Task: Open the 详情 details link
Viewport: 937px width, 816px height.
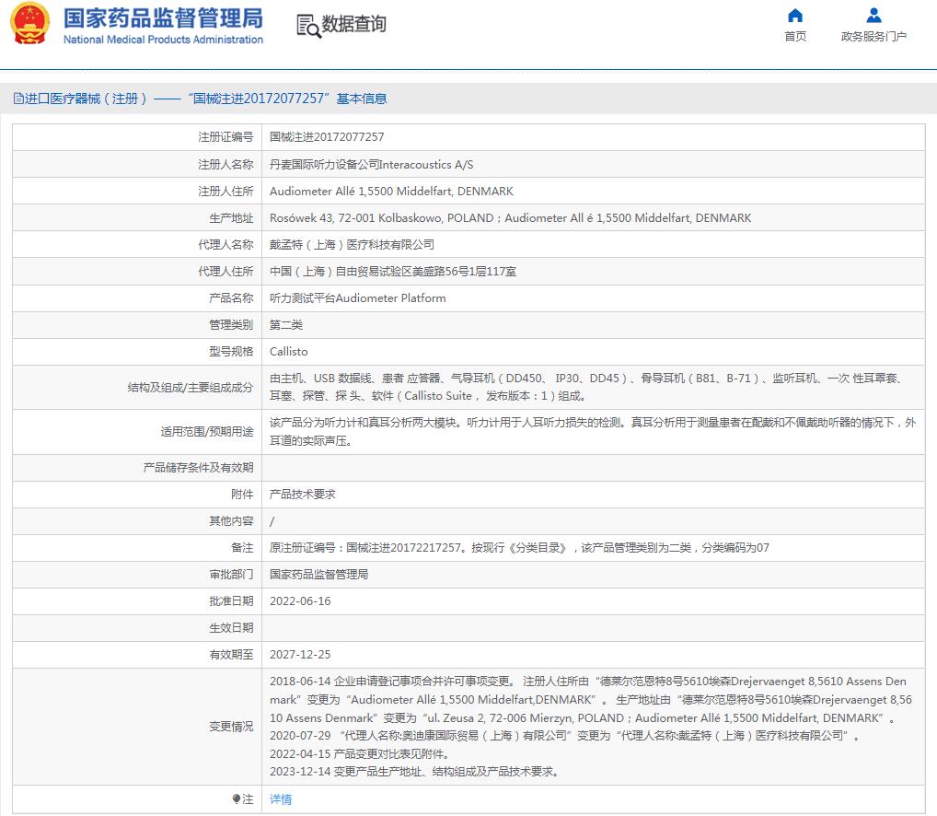Action: click(x=280, y=799)
